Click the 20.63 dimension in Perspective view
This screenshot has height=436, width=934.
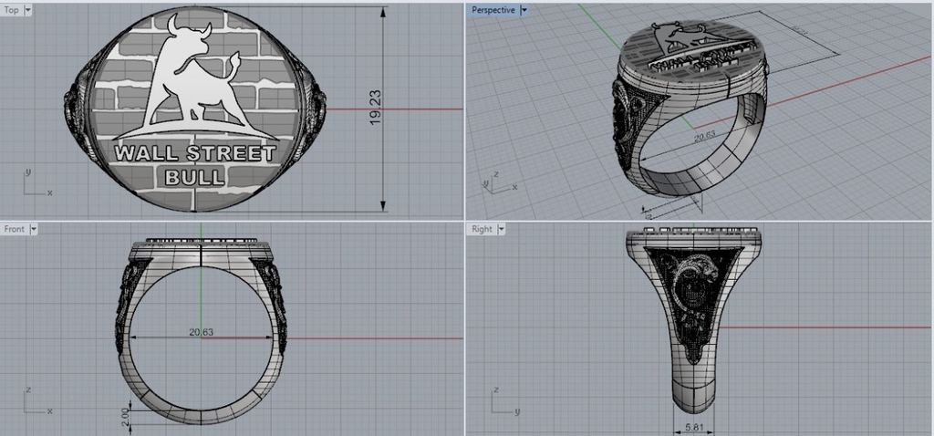pos(705,136)
